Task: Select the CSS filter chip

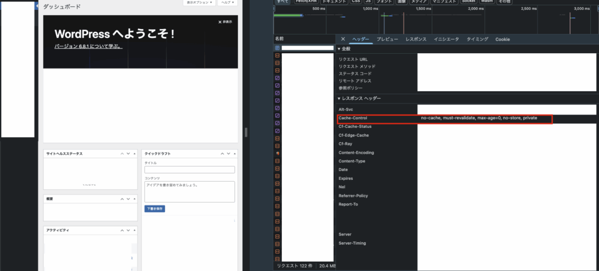Action: click(355, 2)
